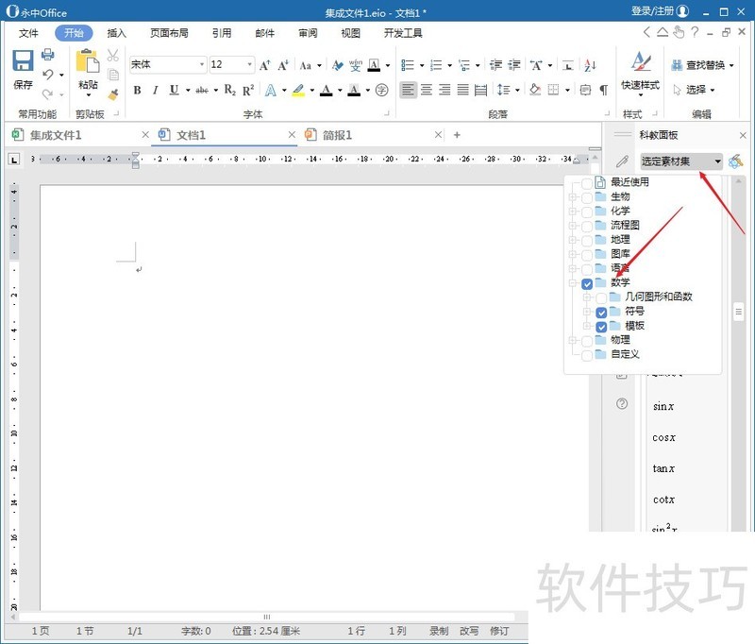Show paragraph marks pilcrow icon
Screen dimensions: 755x644
603,90
